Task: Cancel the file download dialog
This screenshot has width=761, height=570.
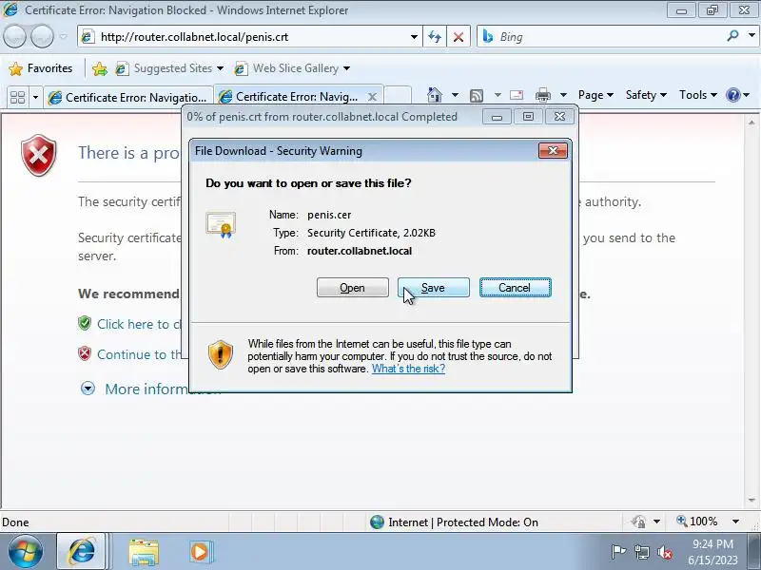Action: coord(515,288)
